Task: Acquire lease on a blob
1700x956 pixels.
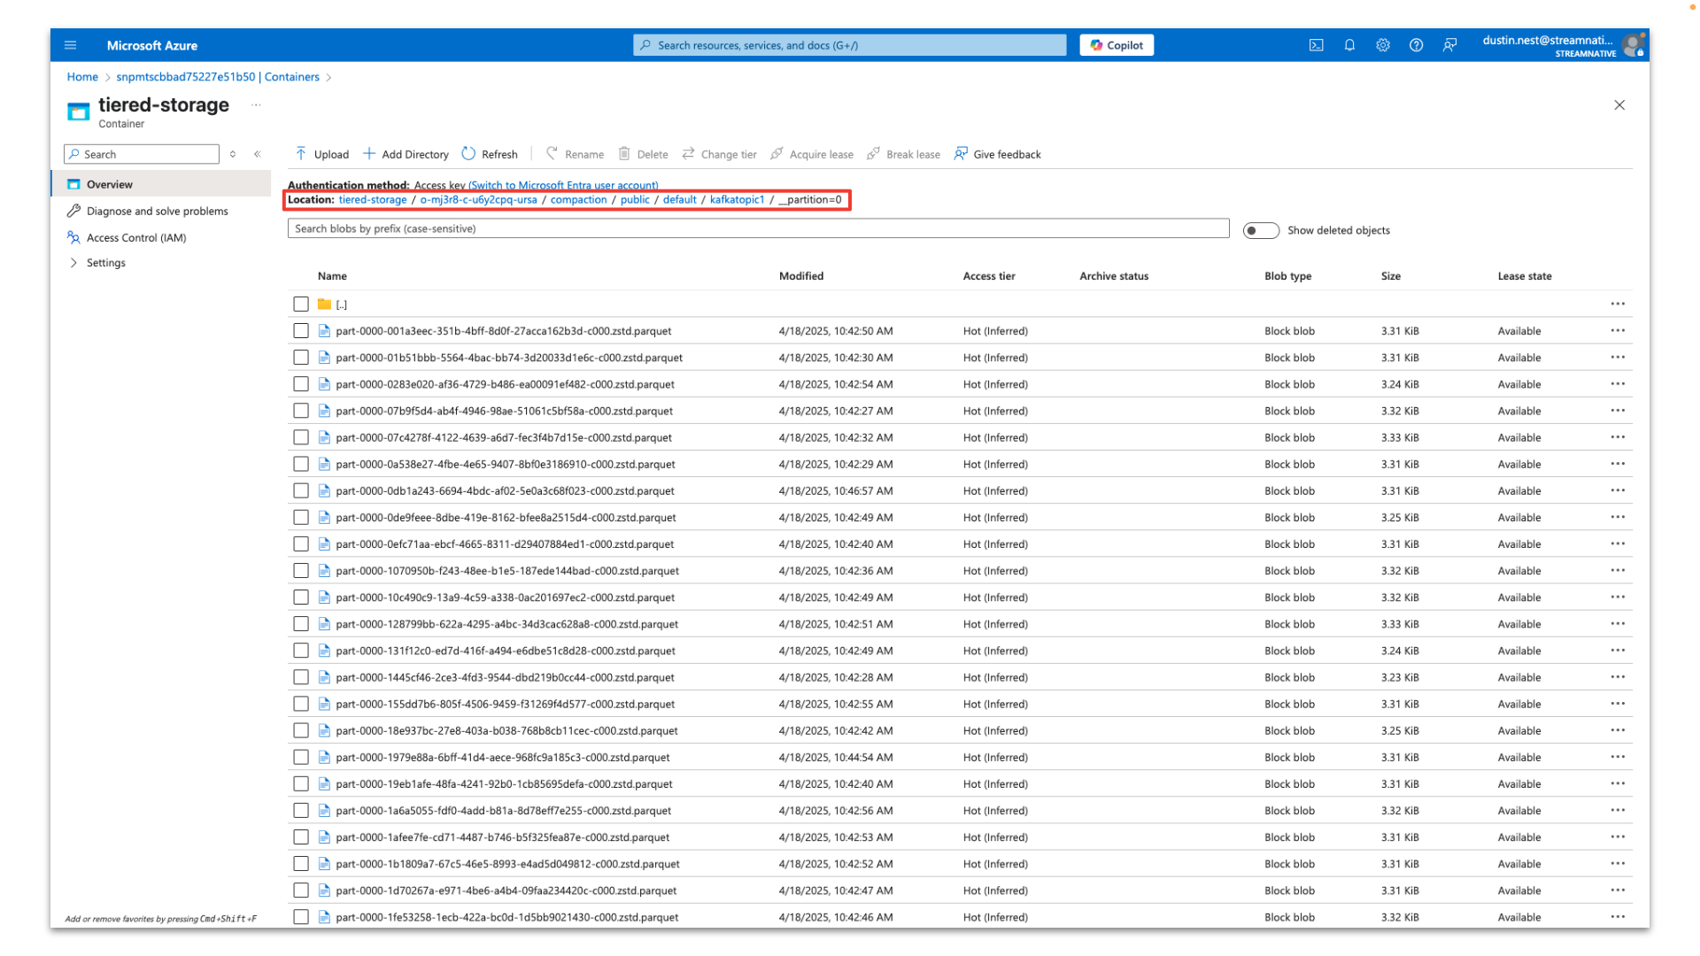Action: (811, 154)
